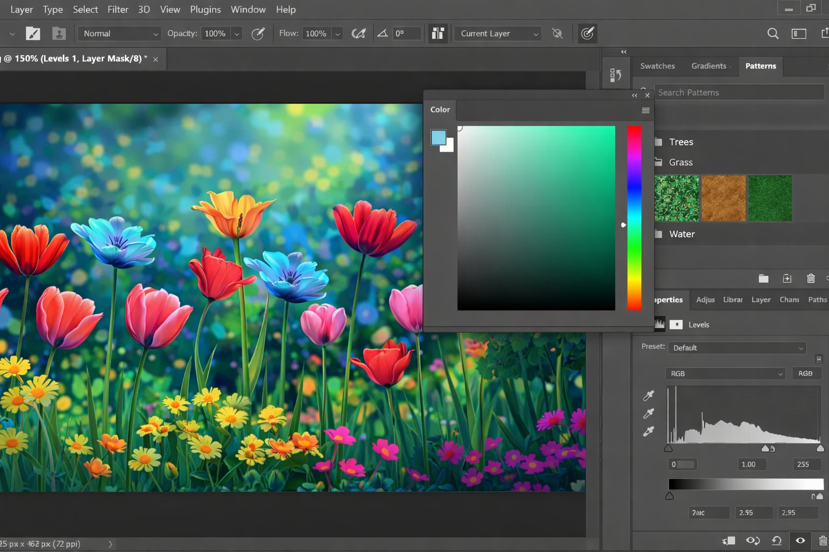829x552 pixels.
Task: Toggle layer mask visibility eye in Properties
Action: [800, 540]
